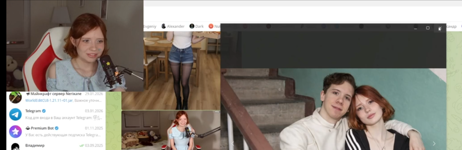Screen dimensions: 462x150
Task: Show the previous photo in viewer
Action: [x=233, y=144]
